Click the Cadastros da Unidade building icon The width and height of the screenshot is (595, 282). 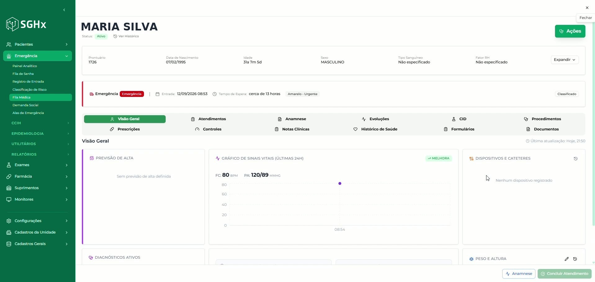9,232
